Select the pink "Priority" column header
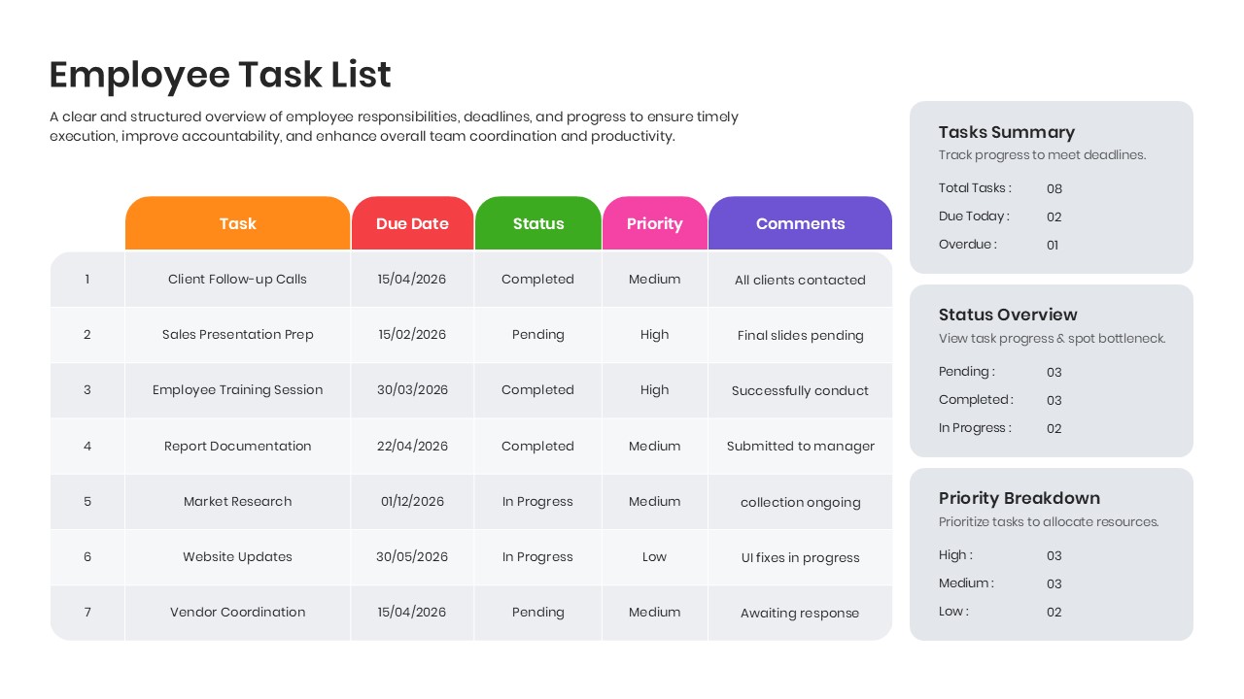1244x699 pixels. tap(654, 223)
